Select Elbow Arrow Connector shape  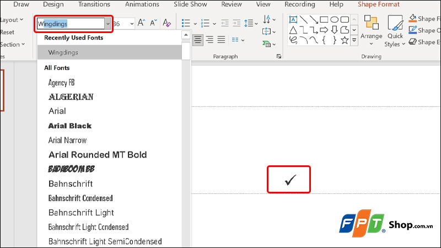[314, 30]
